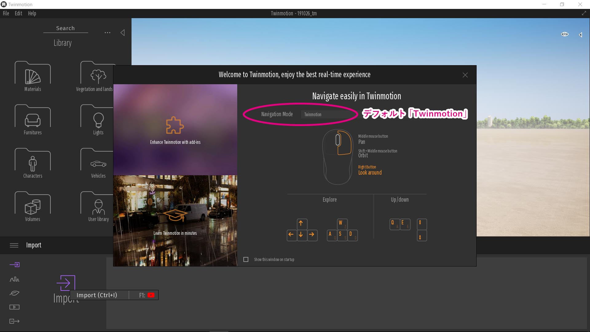The height and width of the screenshot is (332, 590).
Task: Restore down the Twinmotion window
Action: pos(562,4)
